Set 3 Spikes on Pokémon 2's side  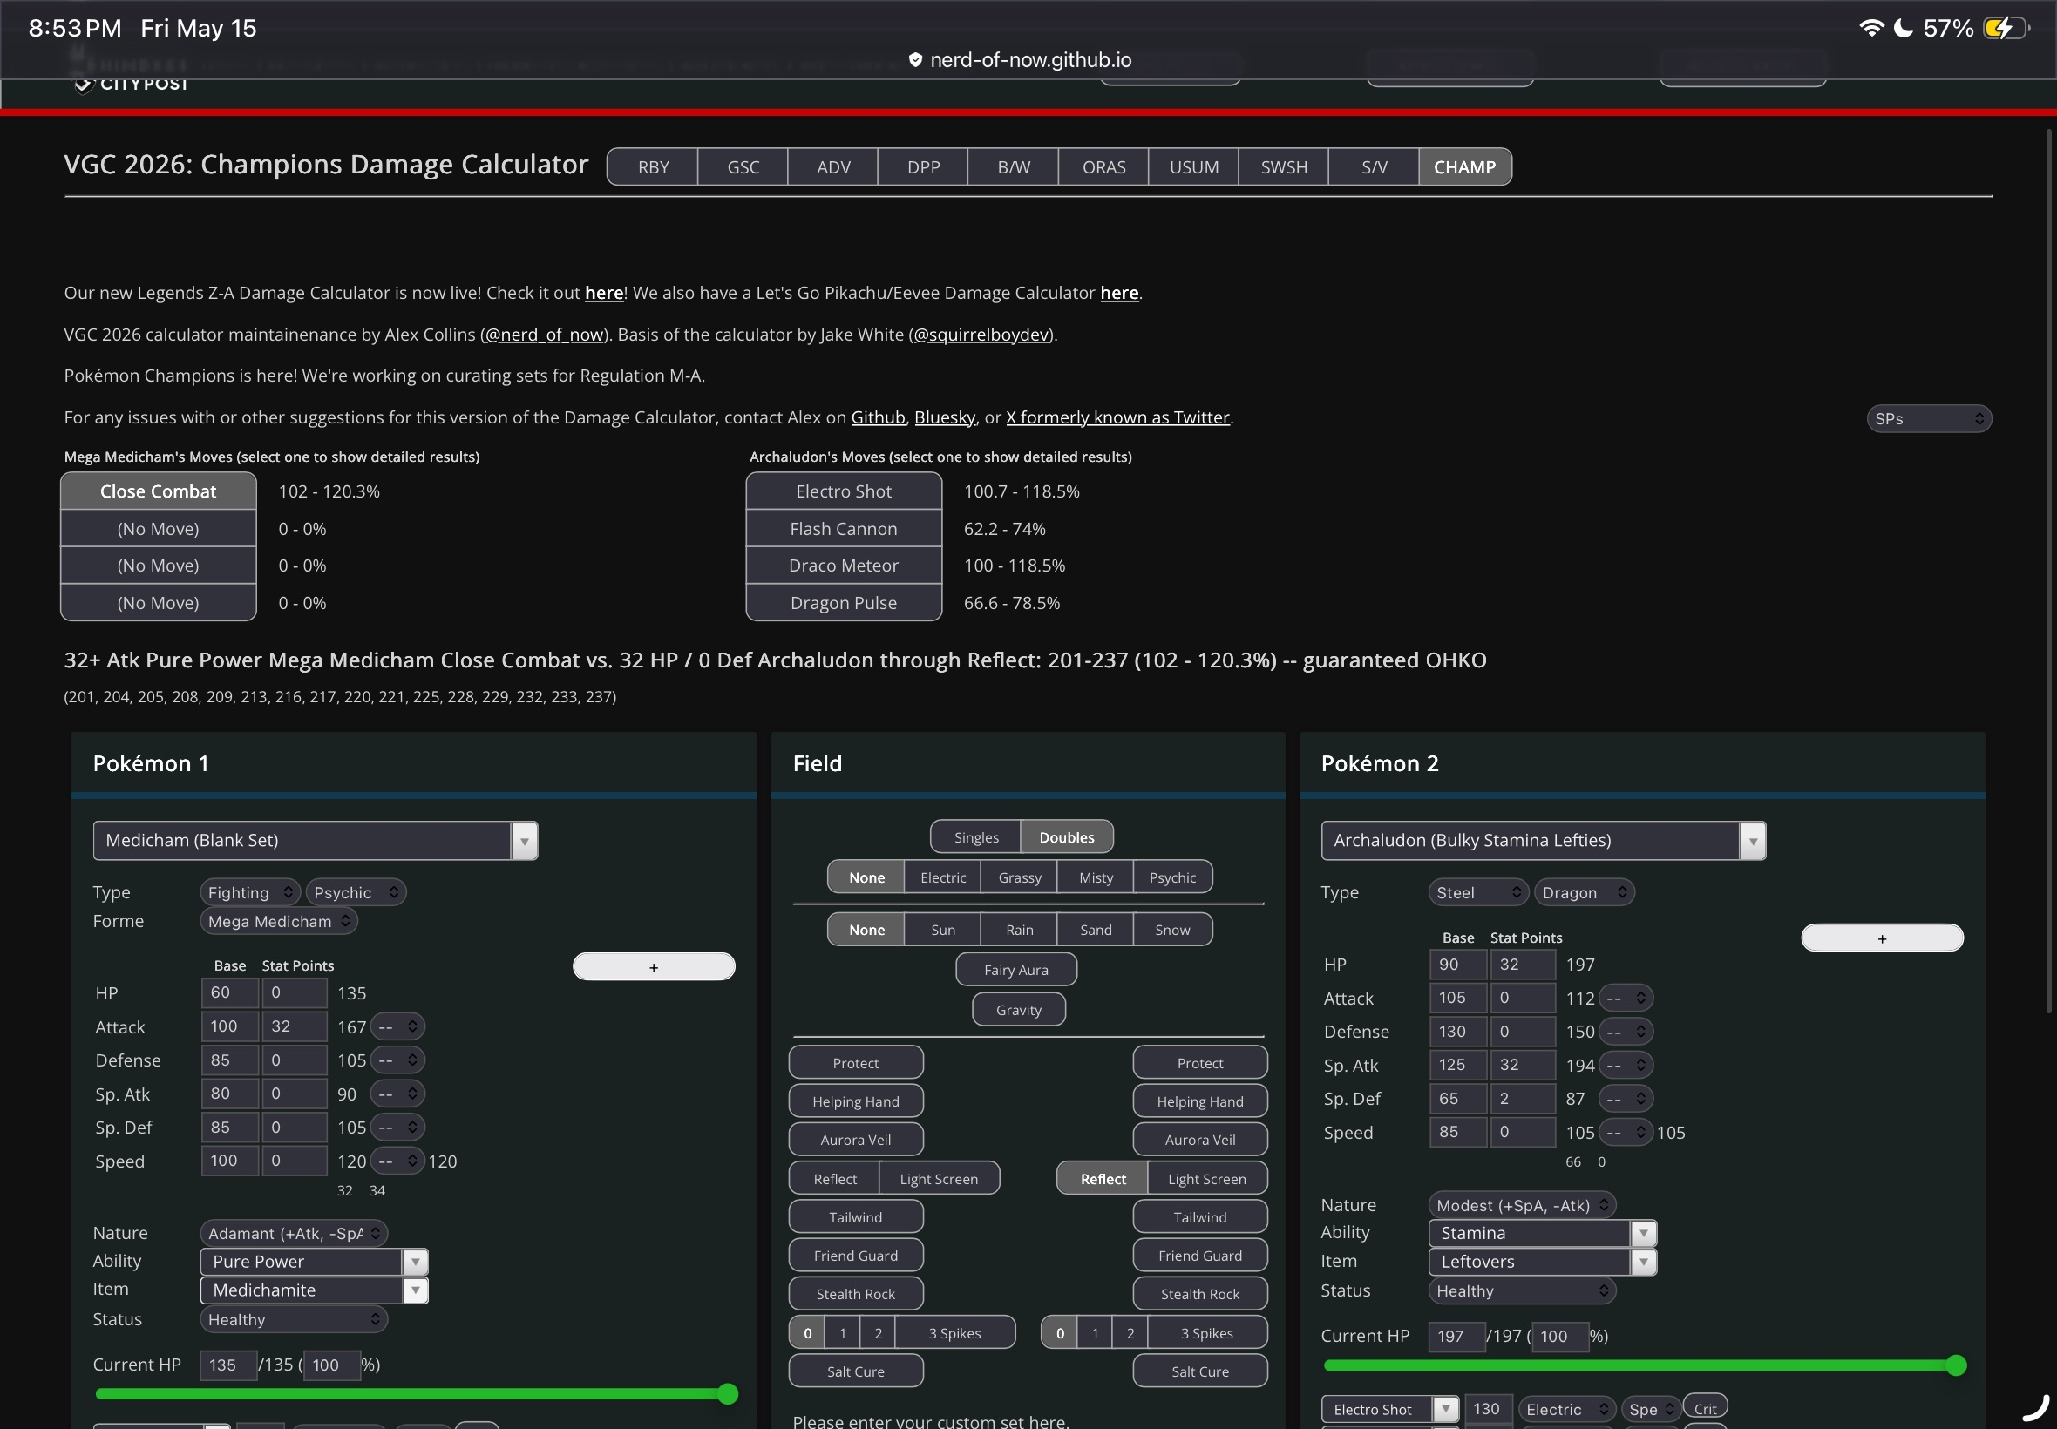point(1207,1333)
